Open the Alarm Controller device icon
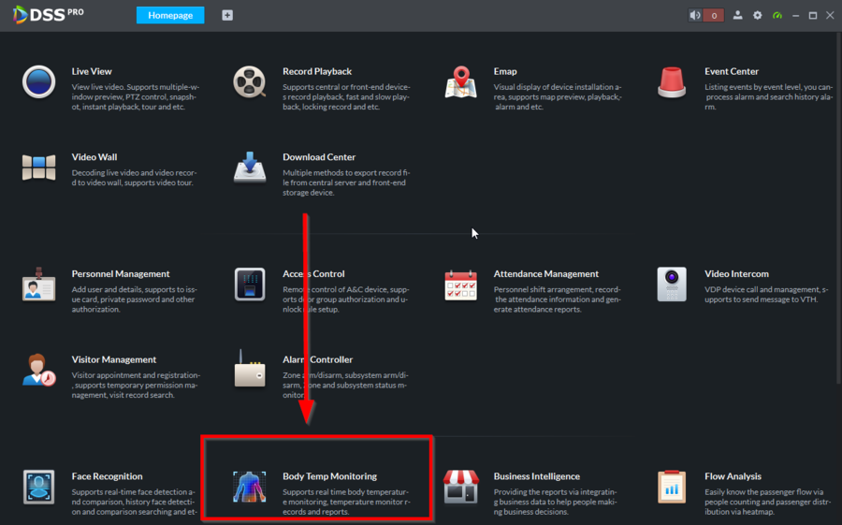 pos(250,369)
